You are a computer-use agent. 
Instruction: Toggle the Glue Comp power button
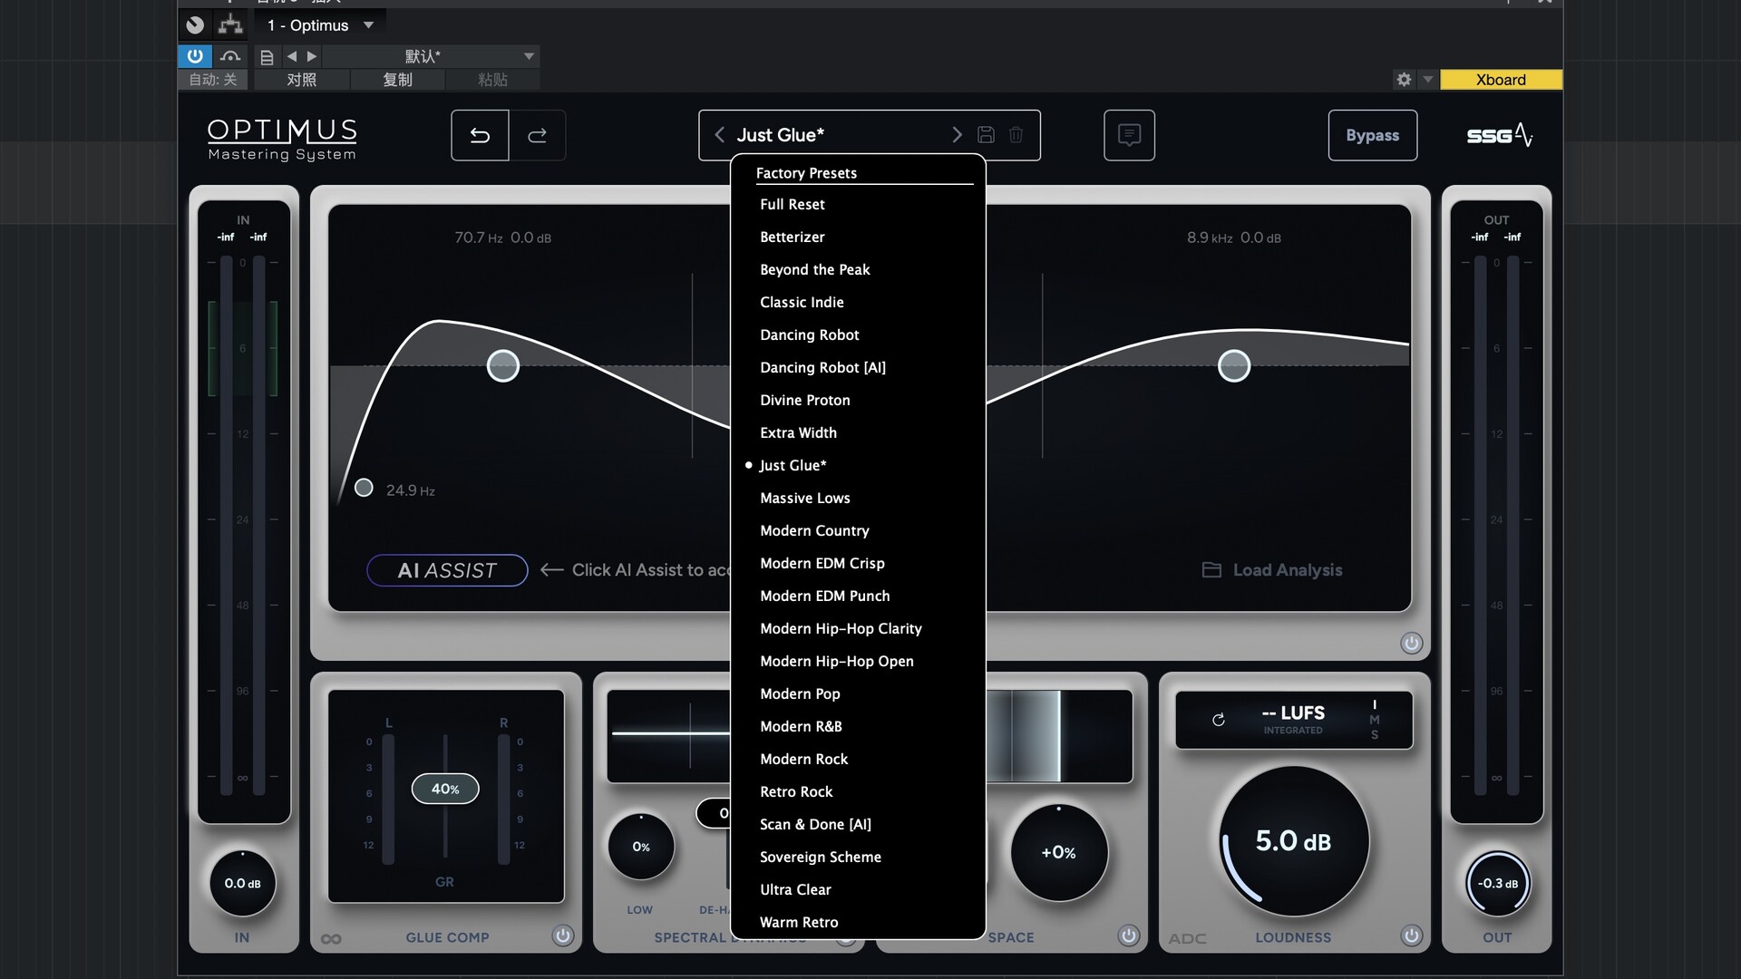pos(562,935)
